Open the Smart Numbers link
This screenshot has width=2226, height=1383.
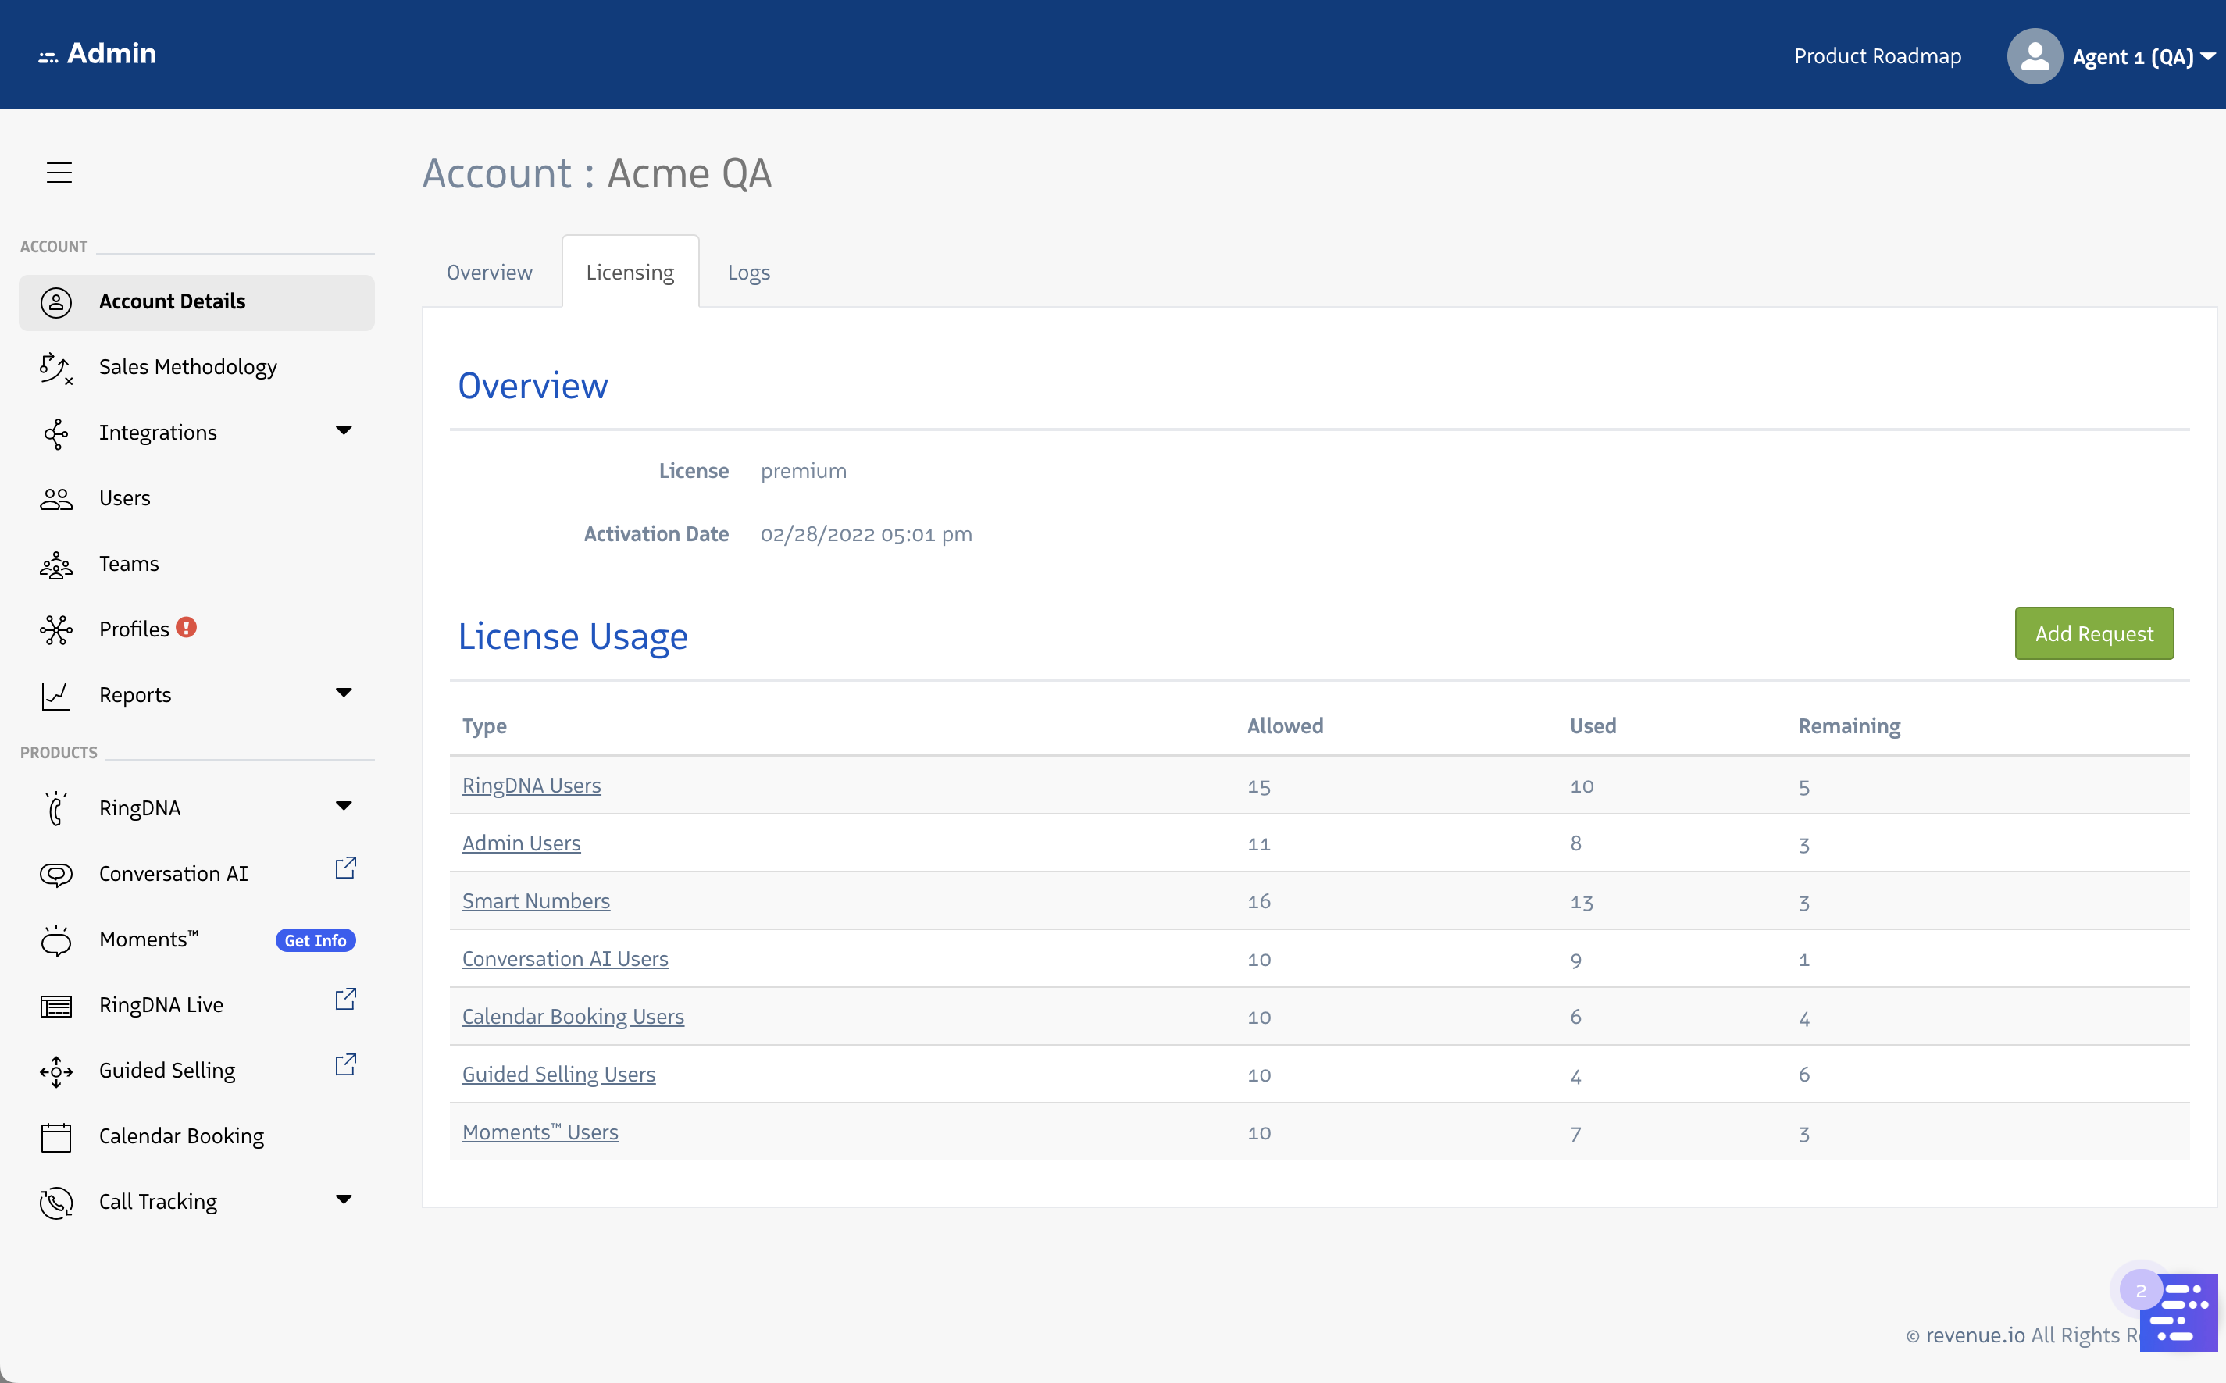coord(536,901)
